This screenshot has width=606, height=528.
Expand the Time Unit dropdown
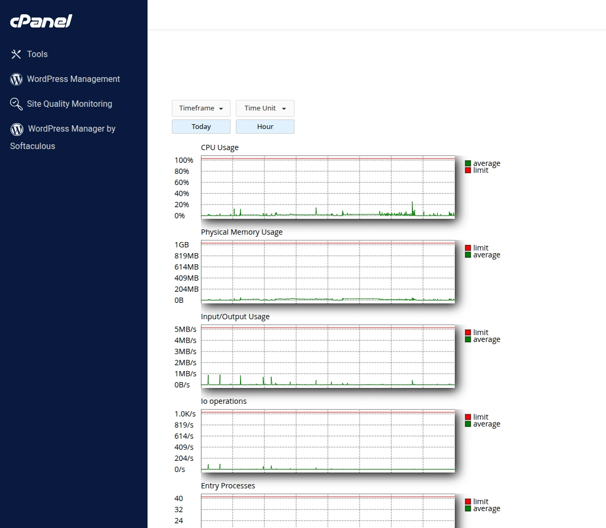265,108
